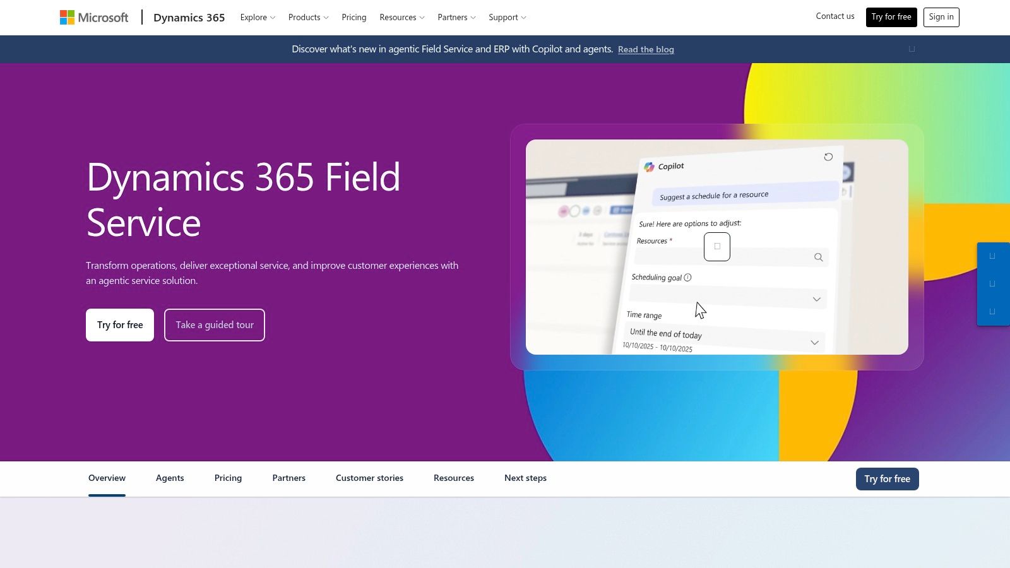1010x568 pixels.
Task: Expand the Resources dropdown in the top header
Action: [402, 18]
